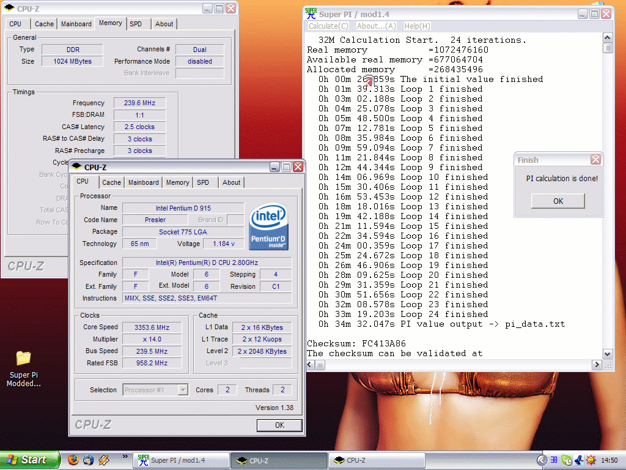This screenshot has height=470, width=626.
Task: Click Super PI horizontal scroll right arrow
Action: coord(597,365)
